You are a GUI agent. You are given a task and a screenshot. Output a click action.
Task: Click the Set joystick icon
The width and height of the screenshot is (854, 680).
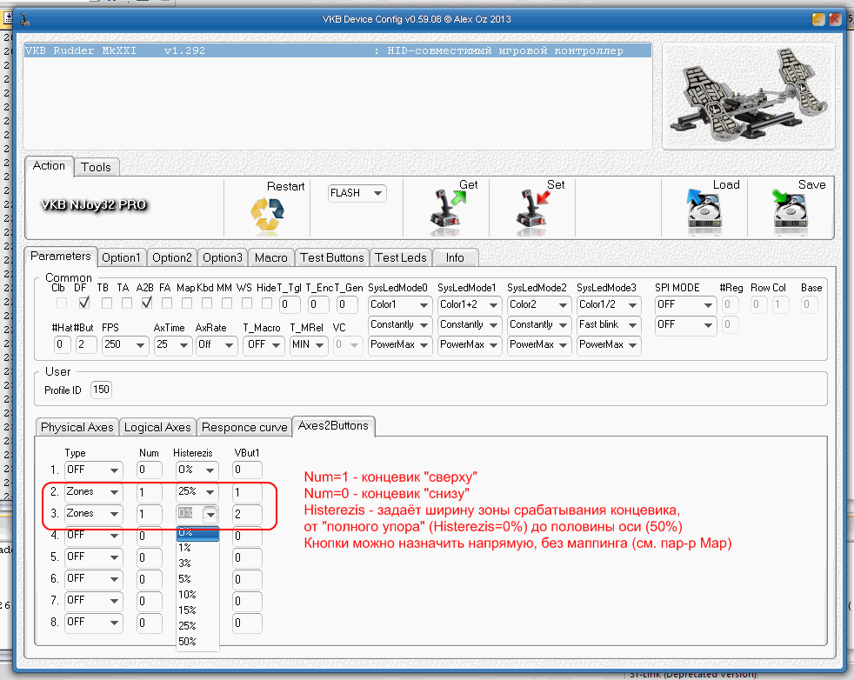click(x=534, y=208)
